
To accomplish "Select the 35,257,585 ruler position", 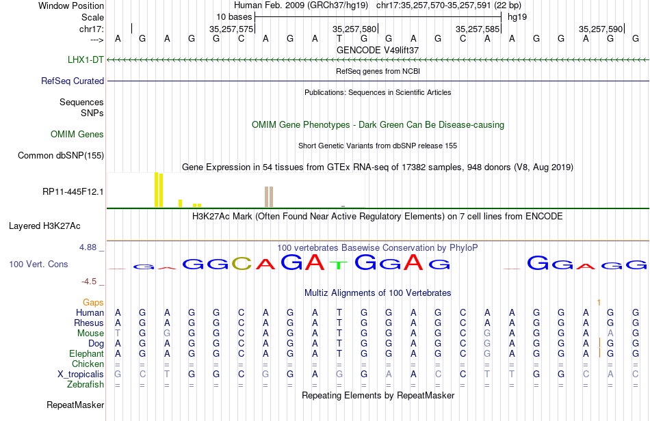I will point(478,29).
